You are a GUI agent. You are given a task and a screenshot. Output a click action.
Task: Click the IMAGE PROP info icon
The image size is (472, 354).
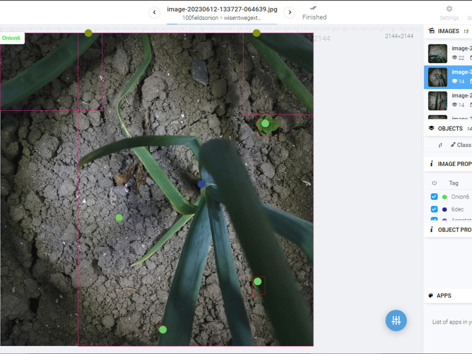click(x=431, y=164)
